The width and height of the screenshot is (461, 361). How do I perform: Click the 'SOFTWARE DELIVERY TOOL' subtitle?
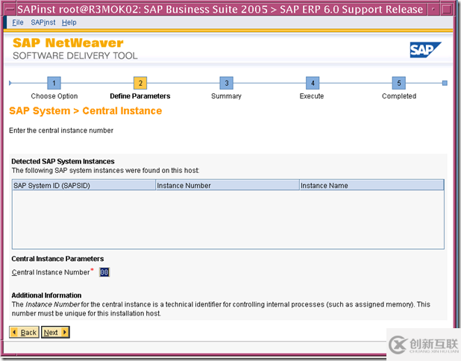(75, 55)
